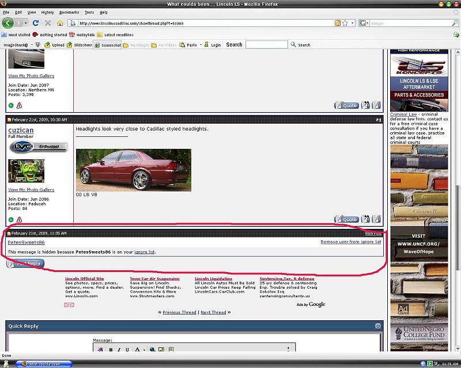Expand the Paste dropdown in ImageShack toolbar
Image resolution: width=461 pixels, height=368 pixels.
(201, 45)
